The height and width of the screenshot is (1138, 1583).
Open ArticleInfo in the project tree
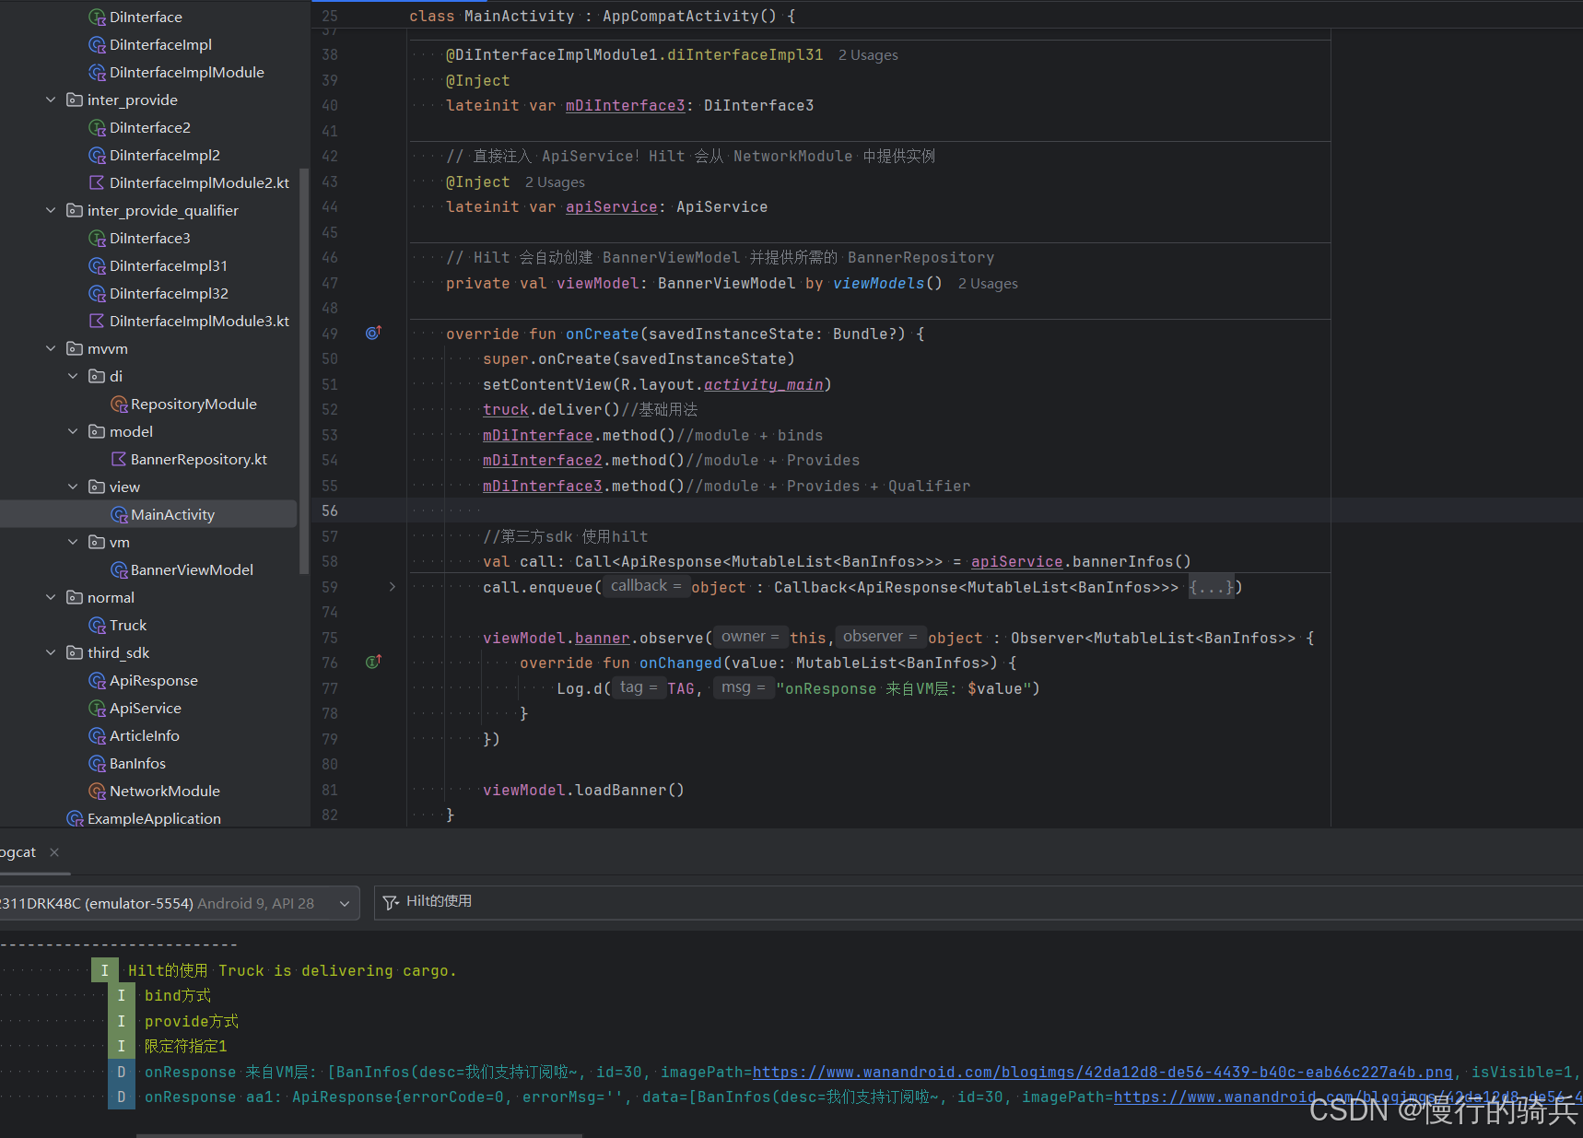pos(144,735)
